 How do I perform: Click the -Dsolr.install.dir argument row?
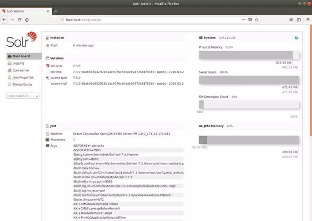coord(128,177)
